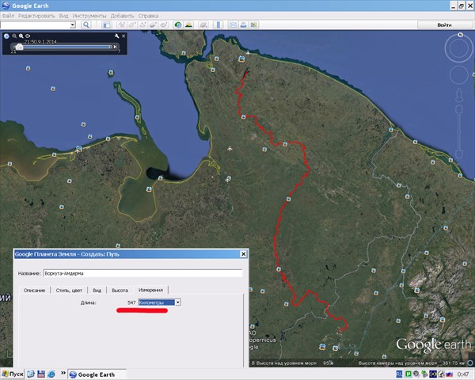The image size is (475, 380).
Task: Click the compass North ring control
Action: [459, 48]
